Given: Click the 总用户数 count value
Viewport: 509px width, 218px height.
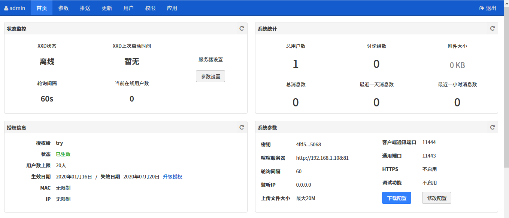Looking at the screenshot, I should tap(296, 64).
